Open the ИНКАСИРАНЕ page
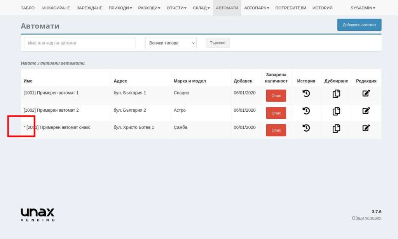Viewport: 398px width, 239px height. (56, 8)
